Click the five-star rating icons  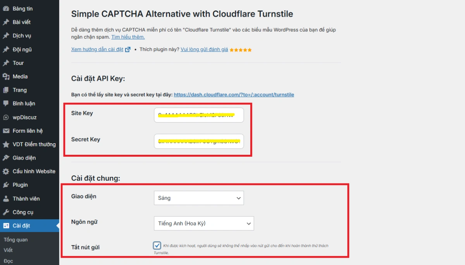pos(241,50)
